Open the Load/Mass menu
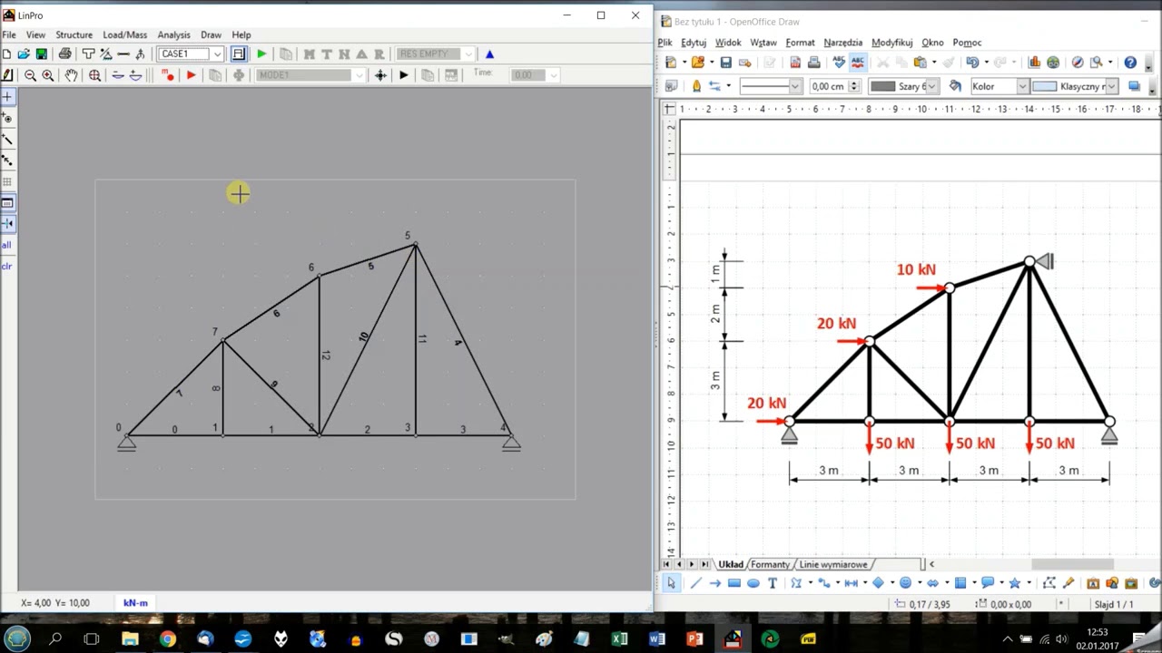This screenshot has height=653, width=1162. (x=124, y=34)
